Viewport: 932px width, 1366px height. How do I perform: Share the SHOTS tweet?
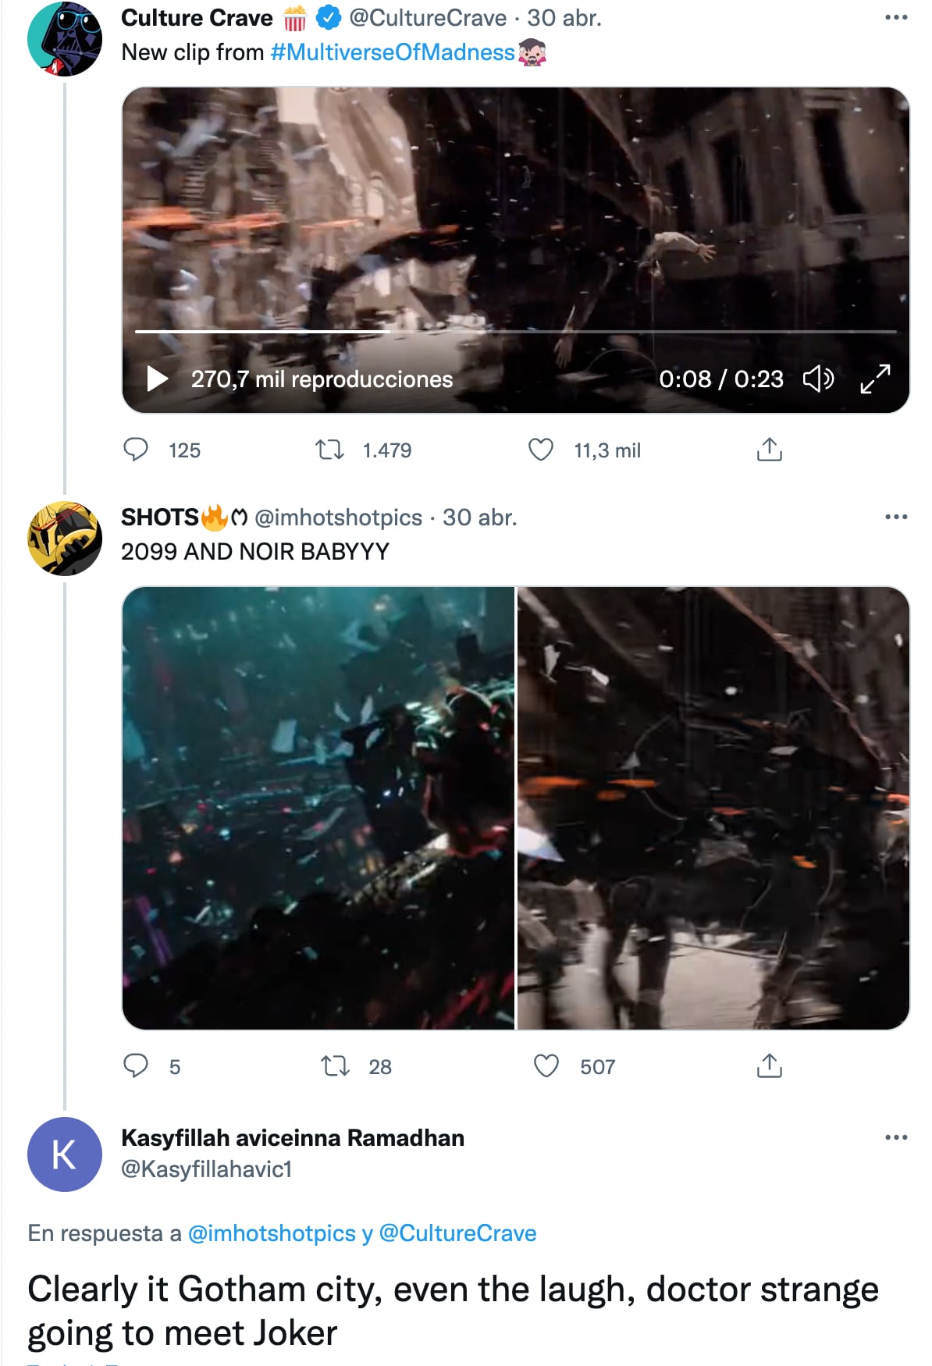click(x=769, y=1065)
